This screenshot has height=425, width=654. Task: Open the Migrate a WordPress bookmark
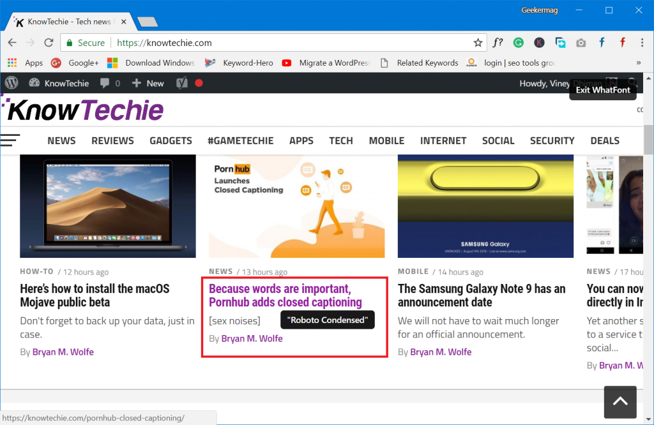point(326,63)
